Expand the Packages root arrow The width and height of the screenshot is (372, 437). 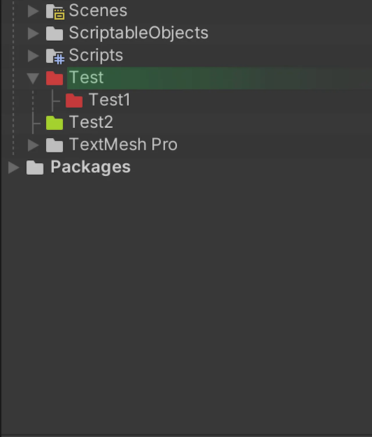14,167
